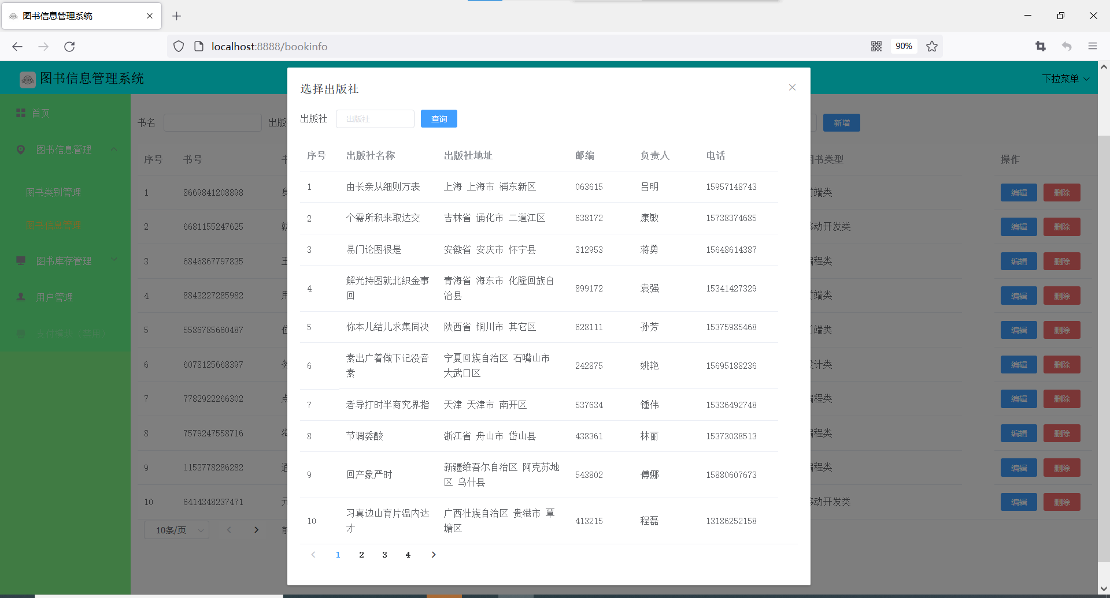Click the next page arrow of the book table
This screenshot has width=1110, height=598.
pyautogui.click(x=256, y=530)
